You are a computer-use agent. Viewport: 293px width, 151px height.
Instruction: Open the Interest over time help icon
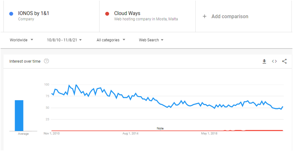coord(46,61)
